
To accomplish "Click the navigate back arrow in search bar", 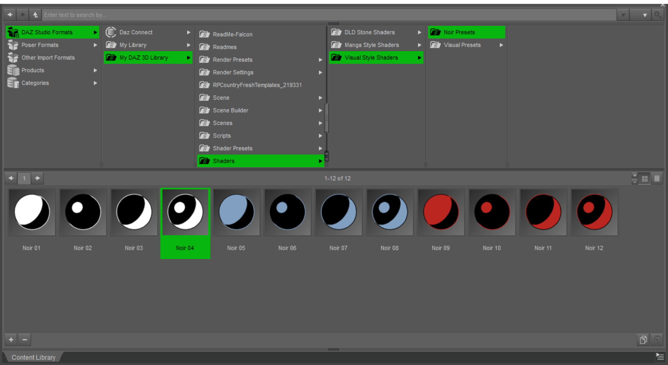I will (x=10, y=15).
